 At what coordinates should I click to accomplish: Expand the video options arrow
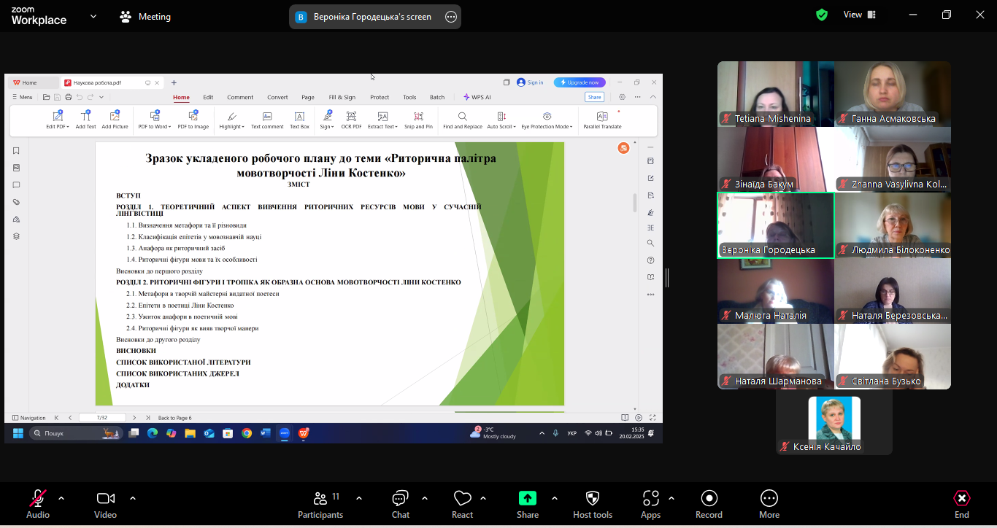click(x=133, y=498)
